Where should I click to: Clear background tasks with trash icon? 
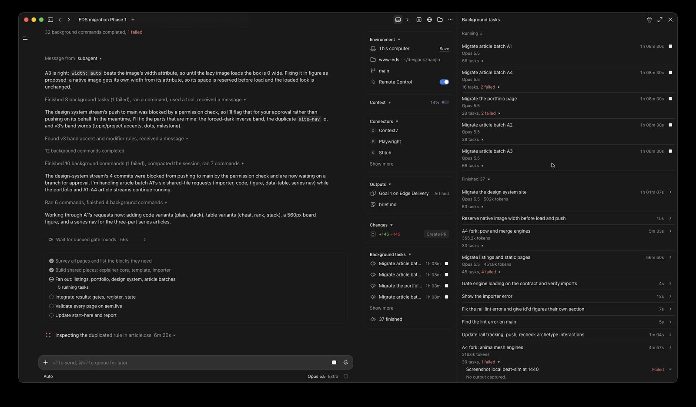pos(649,20)
